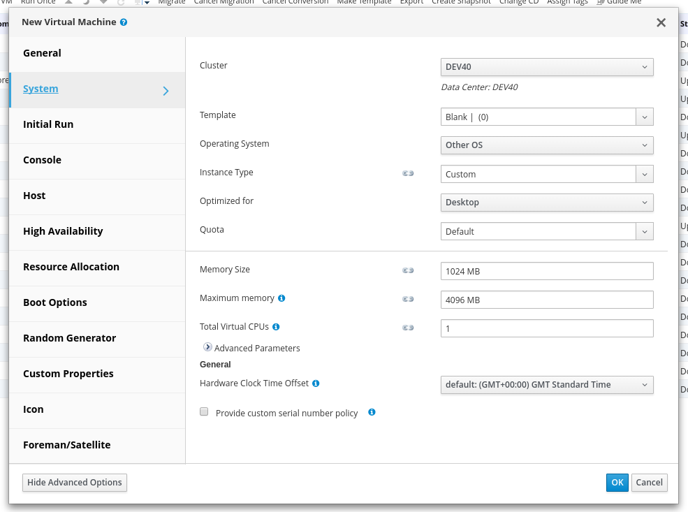Enable Provide custom serial number policy checkbox
Image resolution: width=688 pixels, height=512 pixels.
click(x=204, y=412)
